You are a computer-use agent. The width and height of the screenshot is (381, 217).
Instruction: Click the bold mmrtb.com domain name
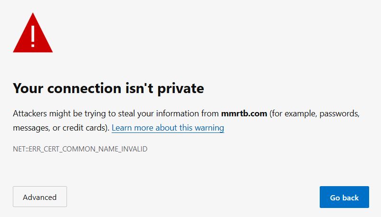click(244, 113)
